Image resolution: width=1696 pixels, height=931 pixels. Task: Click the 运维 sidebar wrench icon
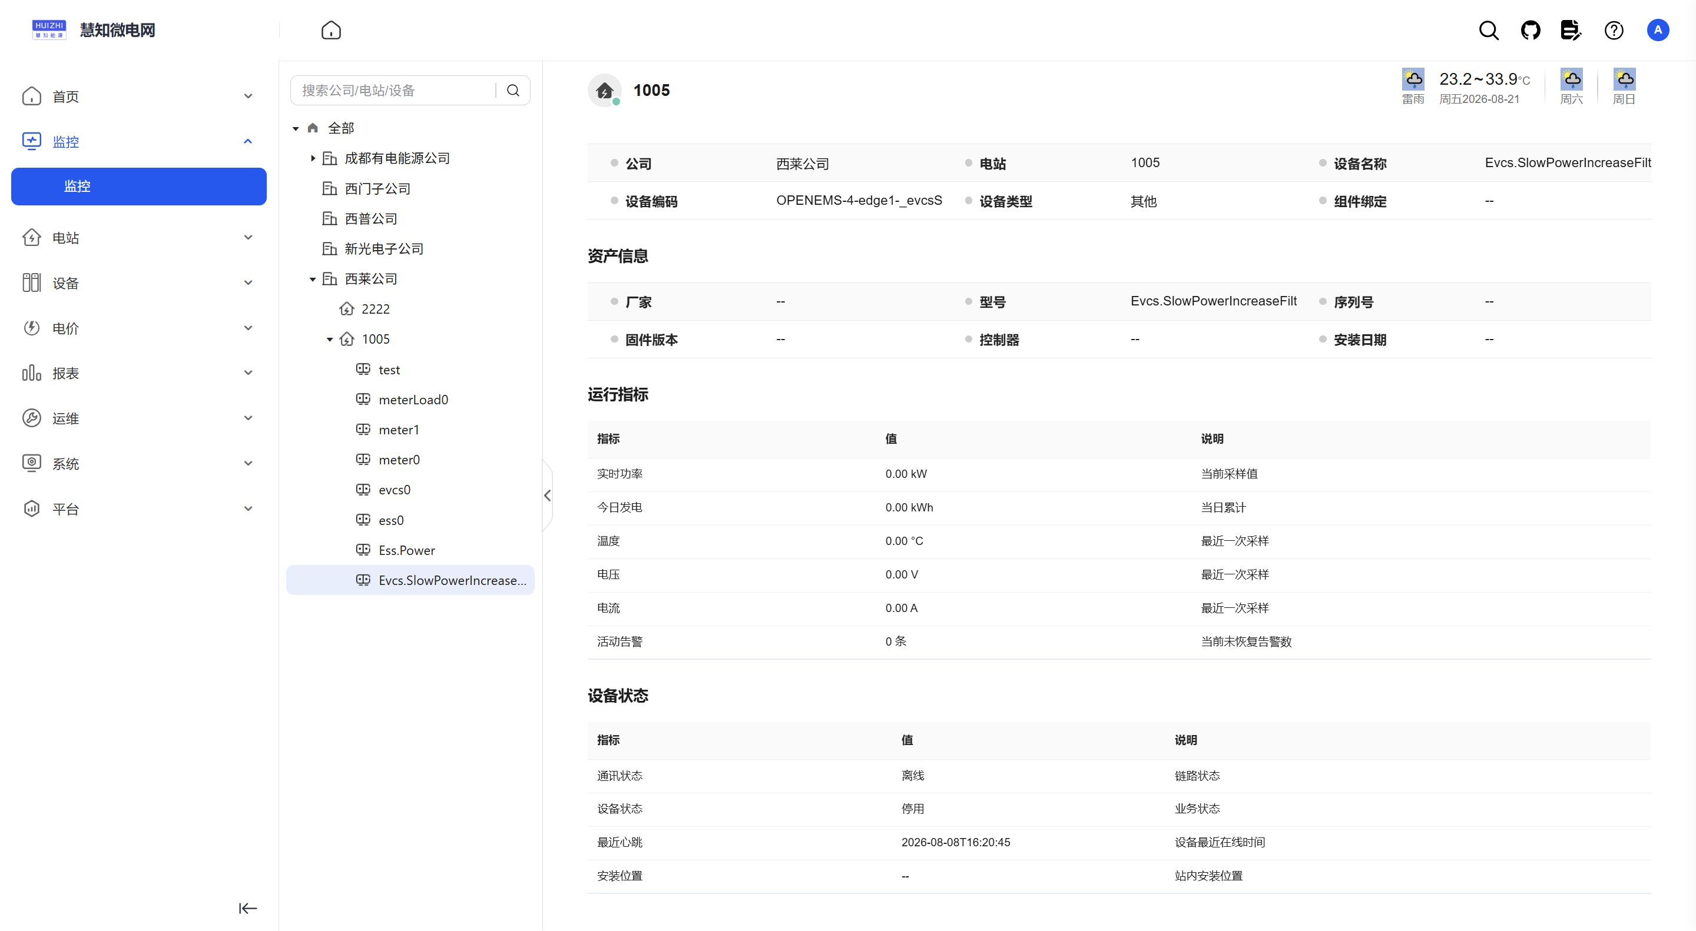(32, 418)
